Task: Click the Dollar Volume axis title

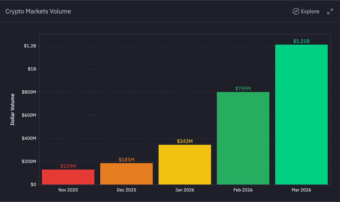Action: pyautogui.click(x=12, y=109)
